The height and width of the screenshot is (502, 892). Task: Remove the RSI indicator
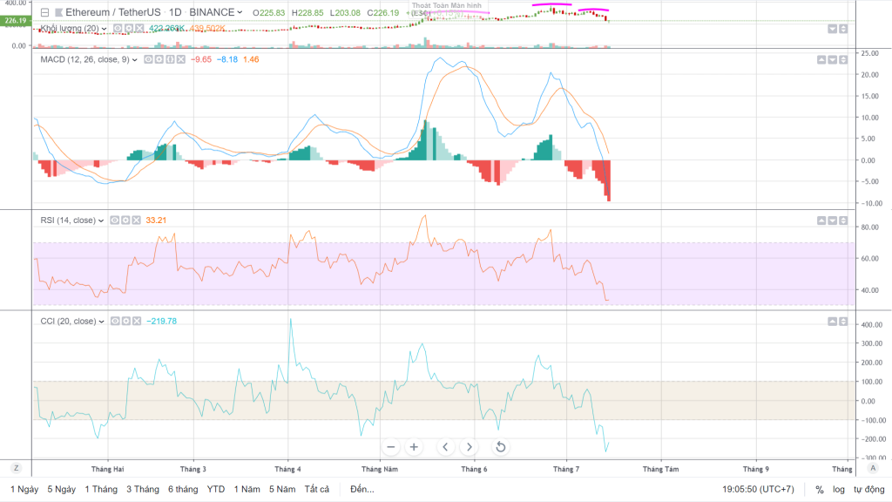[138, 220]
